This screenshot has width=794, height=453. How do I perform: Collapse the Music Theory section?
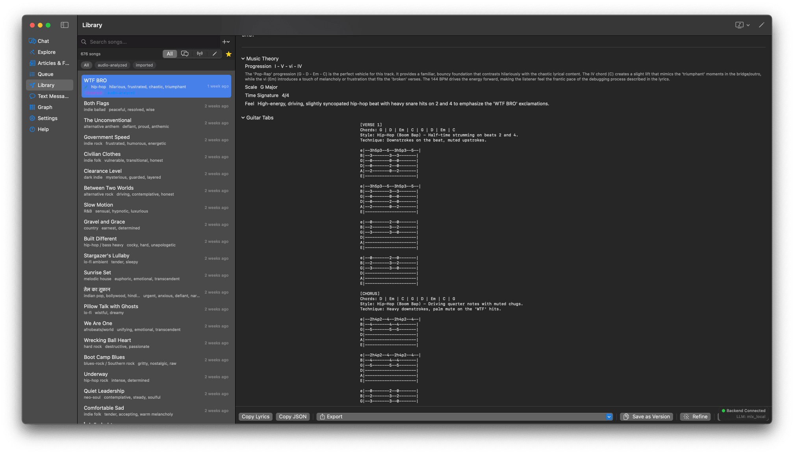(243, 59)
